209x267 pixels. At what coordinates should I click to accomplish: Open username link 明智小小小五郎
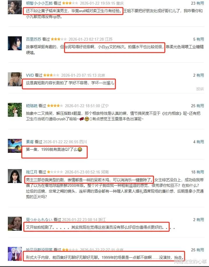pyautogui.click(x=39, y=3)
